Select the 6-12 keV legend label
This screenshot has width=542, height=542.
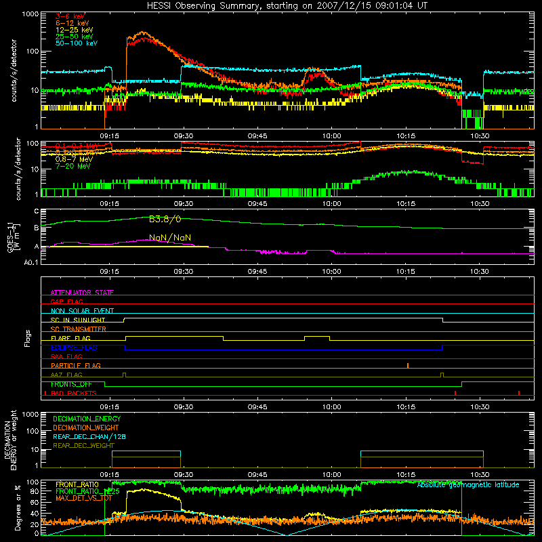click(72, 23)
